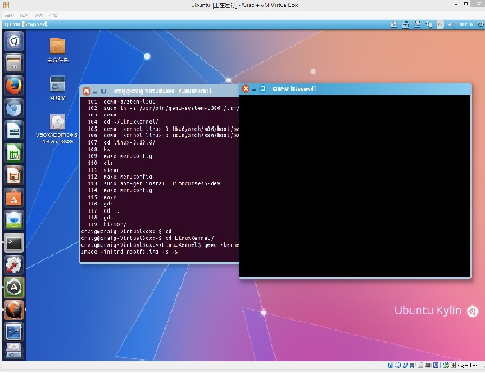Viewport: 485px width, 373px height.
Task: Click the VirtualBox mouse integration status icon
Action: pos(446,365)
